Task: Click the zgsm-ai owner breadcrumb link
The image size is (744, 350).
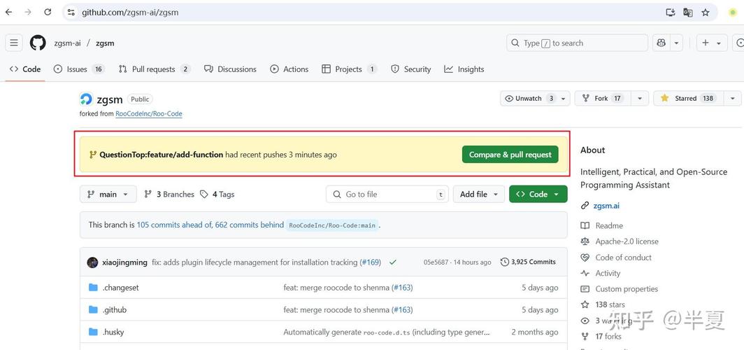Action: click(x=67, y=43)
